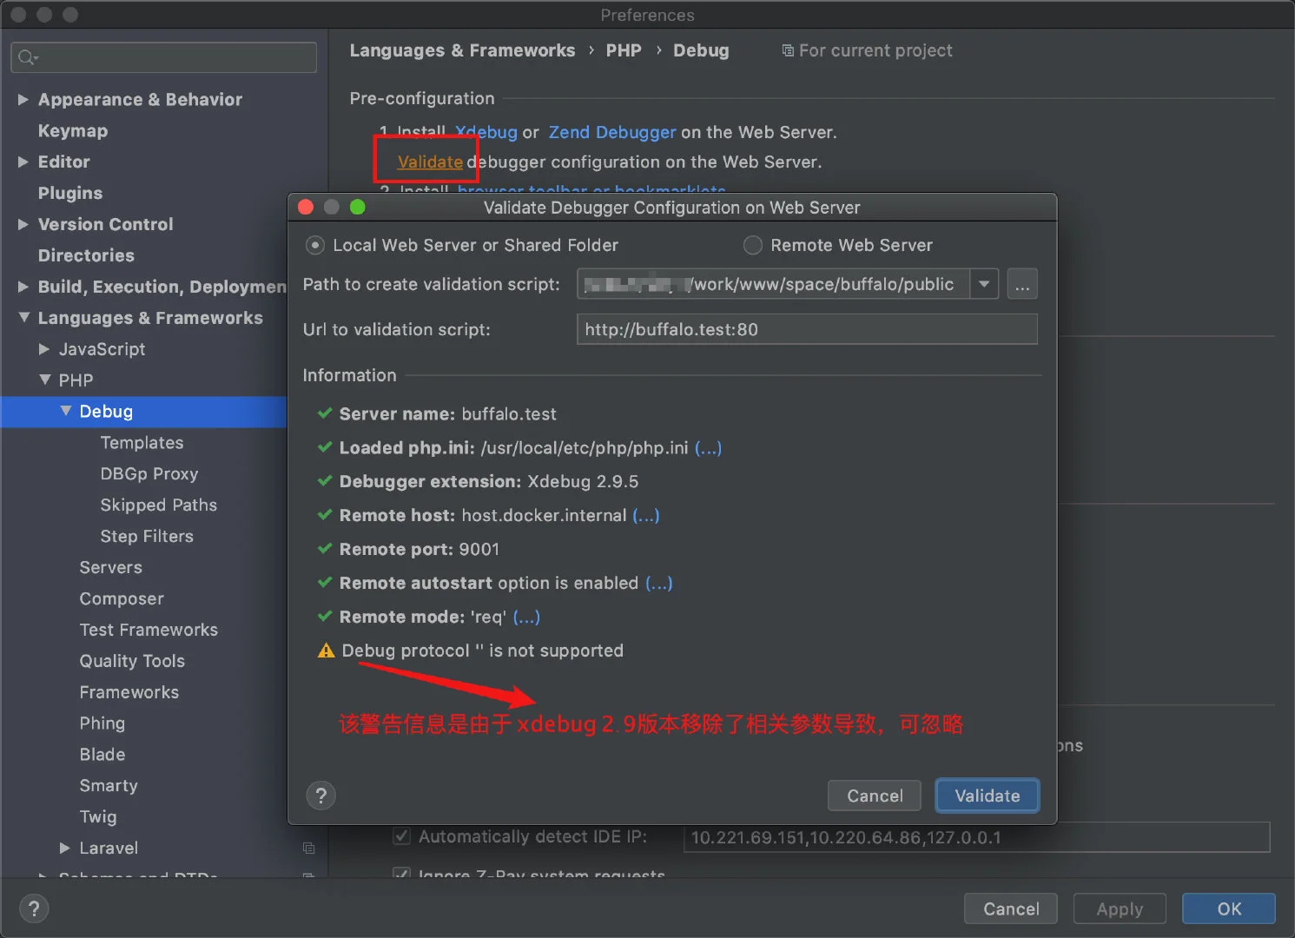Toggle Automatically detect IDE IP checkbox

[401, 836]
